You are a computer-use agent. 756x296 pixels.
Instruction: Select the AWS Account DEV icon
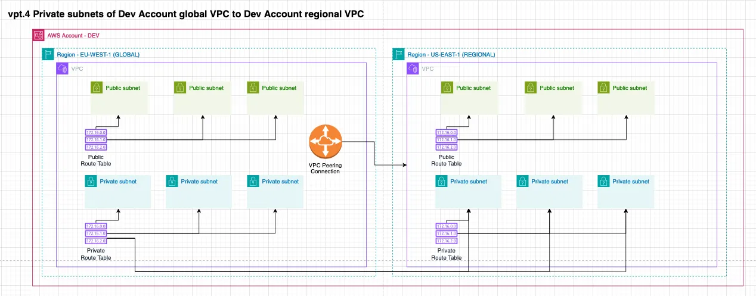pos(38,35)
